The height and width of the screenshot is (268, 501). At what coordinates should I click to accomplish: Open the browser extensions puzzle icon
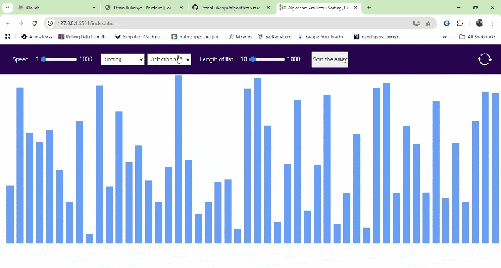(460, 23)
